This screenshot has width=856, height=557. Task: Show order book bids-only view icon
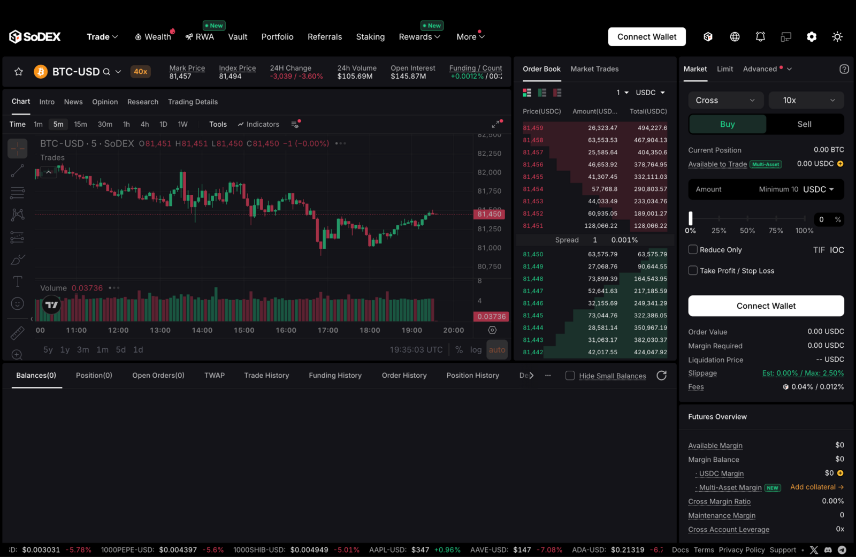pyautogui.click(x=542, y=93)
